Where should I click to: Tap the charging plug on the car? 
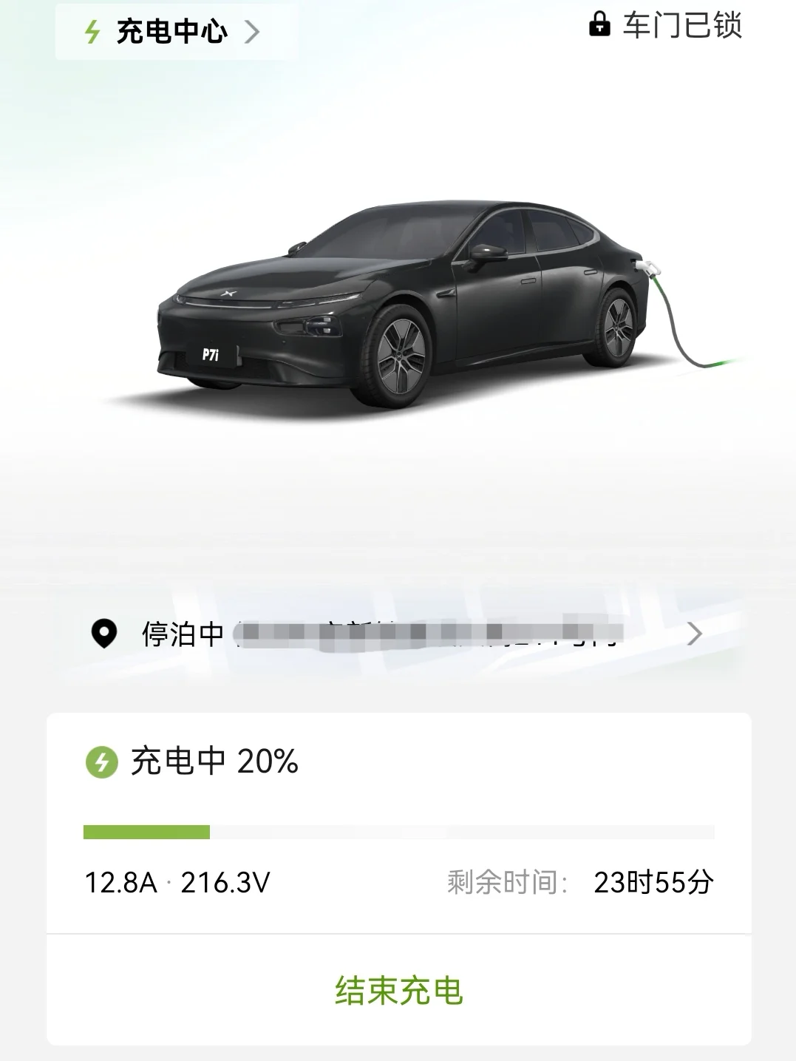point(650,265)
